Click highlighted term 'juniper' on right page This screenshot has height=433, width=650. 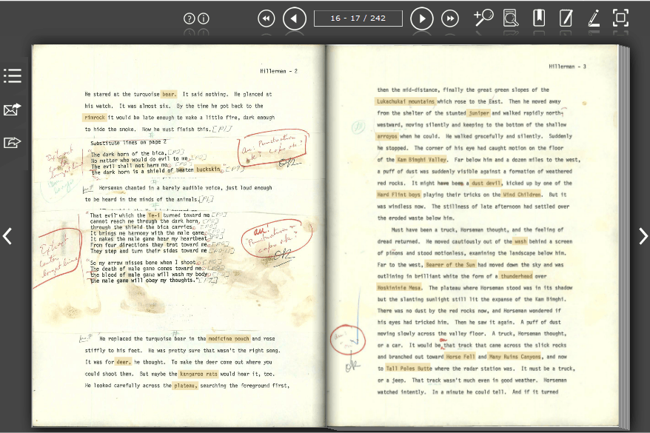[x=479, y=113]
